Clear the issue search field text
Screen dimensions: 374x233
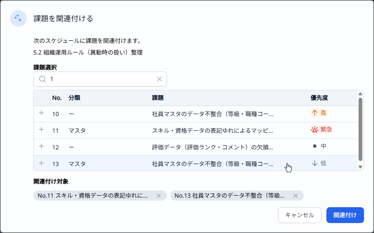pyautogui.click(x=159, y=79)
